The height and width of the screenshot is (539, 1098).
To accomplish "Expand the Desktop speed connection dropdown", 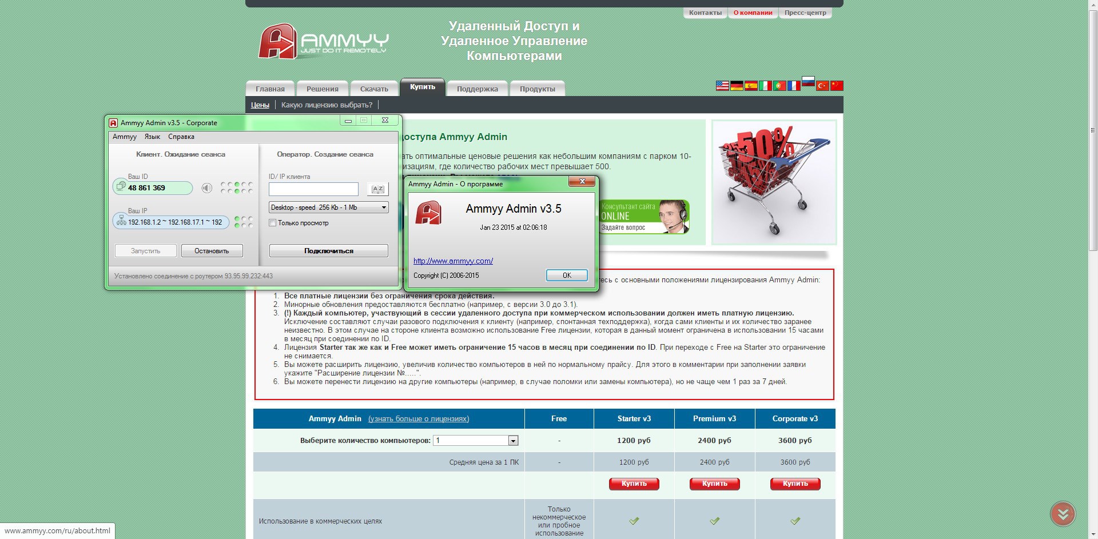I will (x=328, y=207).
